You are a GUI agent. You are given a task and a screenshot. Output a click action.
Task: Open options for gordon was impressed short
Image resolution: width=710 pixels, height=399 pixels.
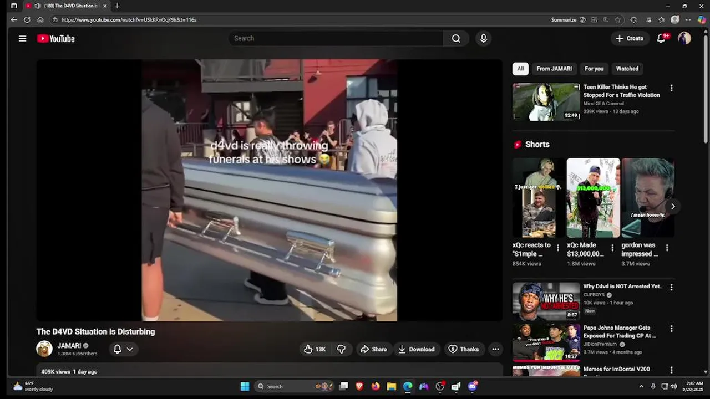tap(667, 248)
